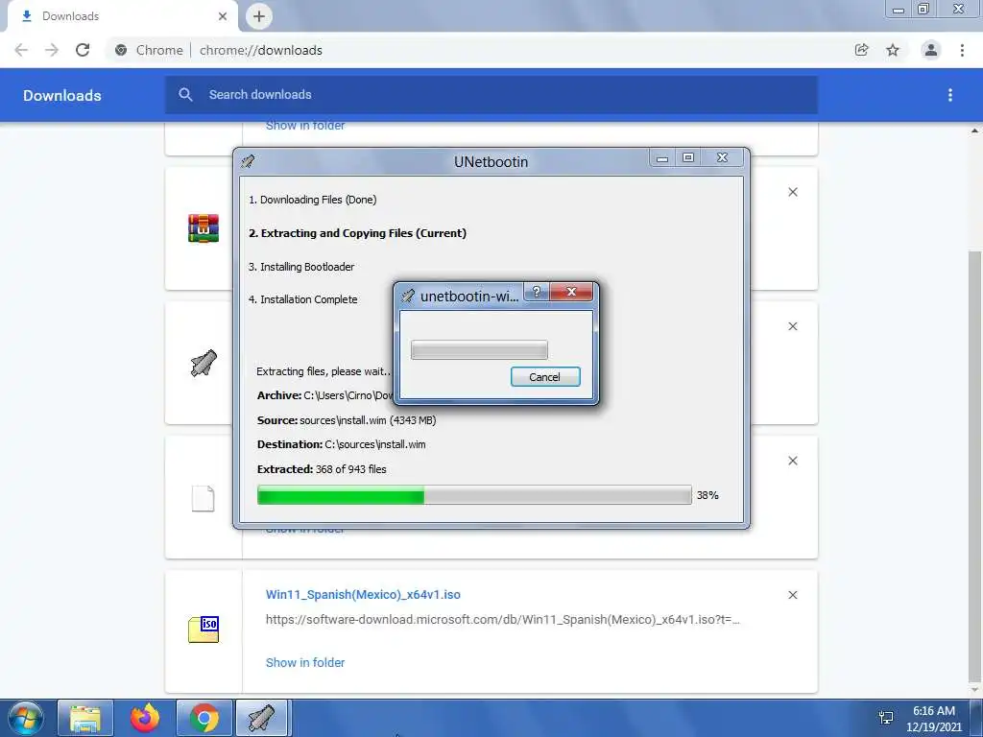Launch Firefox from the taskbar
This screenshot has width=983, height=737.
coord(145,718)
